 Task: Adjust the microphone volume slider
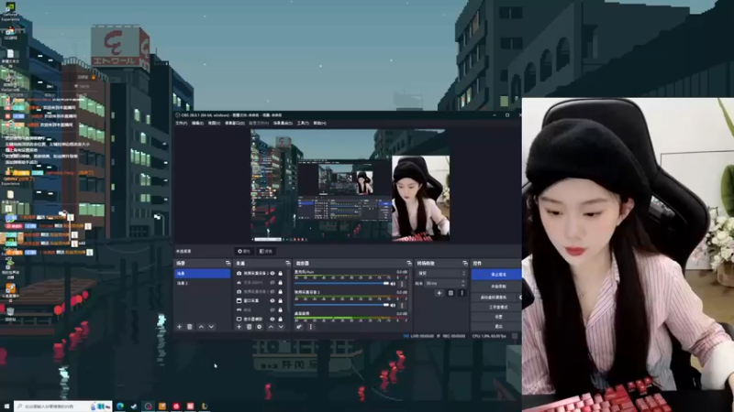[341, 284]
